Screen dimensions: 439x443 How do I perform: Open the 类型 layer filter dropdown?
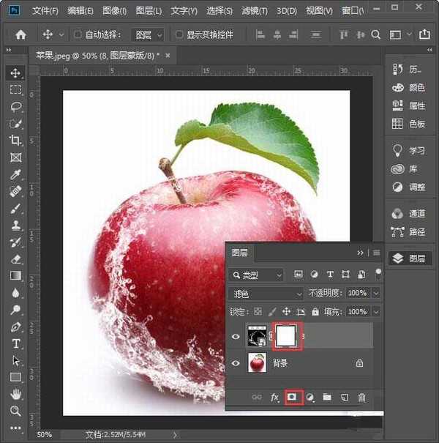coord(256,275)
